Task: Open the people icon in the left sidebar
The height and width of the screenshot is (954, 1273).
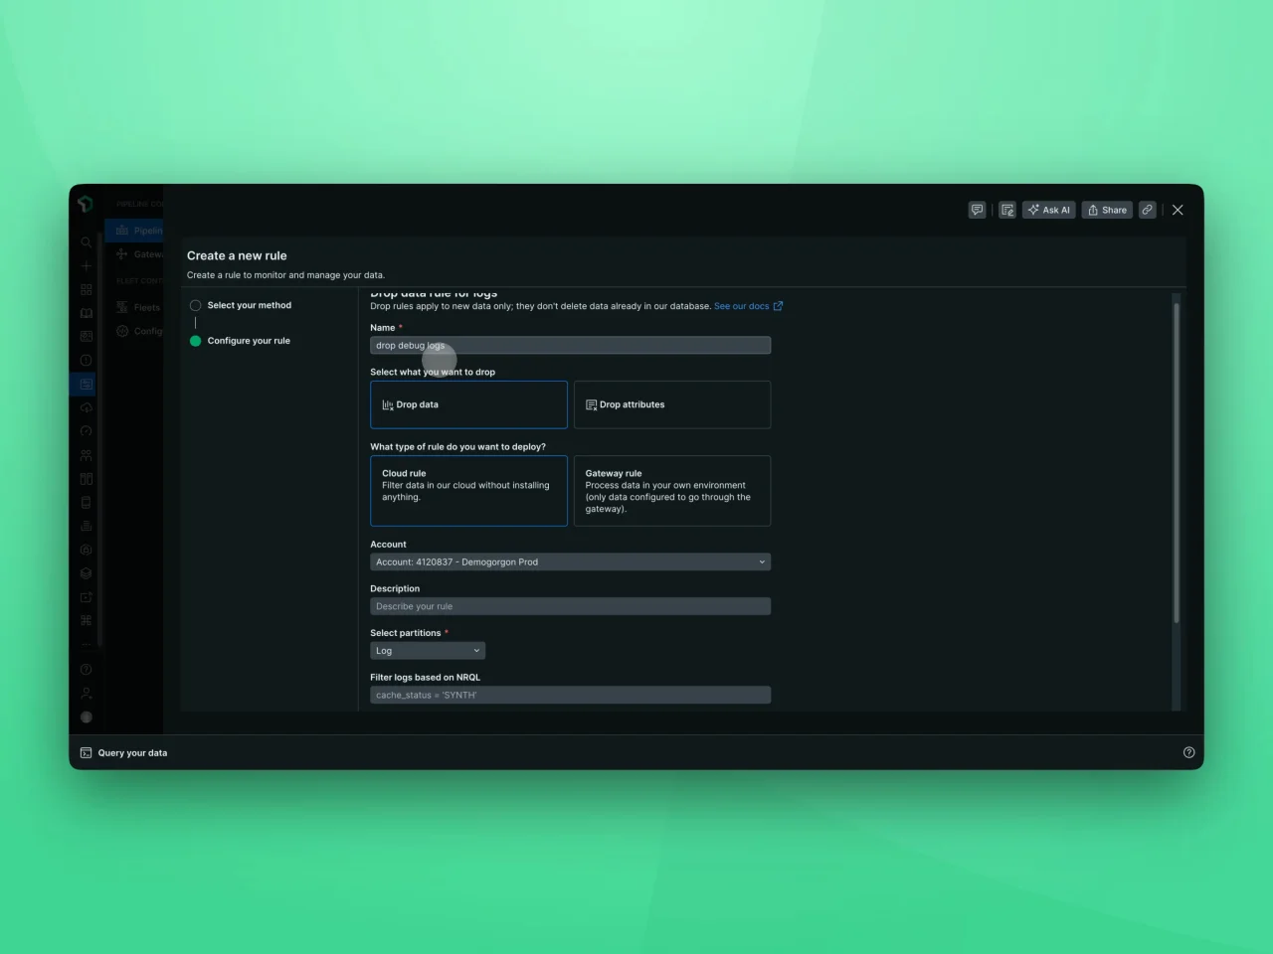Action: click(86, 455)
